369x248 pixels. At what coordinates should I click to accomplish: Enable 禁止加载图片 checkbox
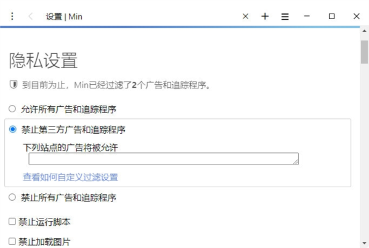point(12,241)
